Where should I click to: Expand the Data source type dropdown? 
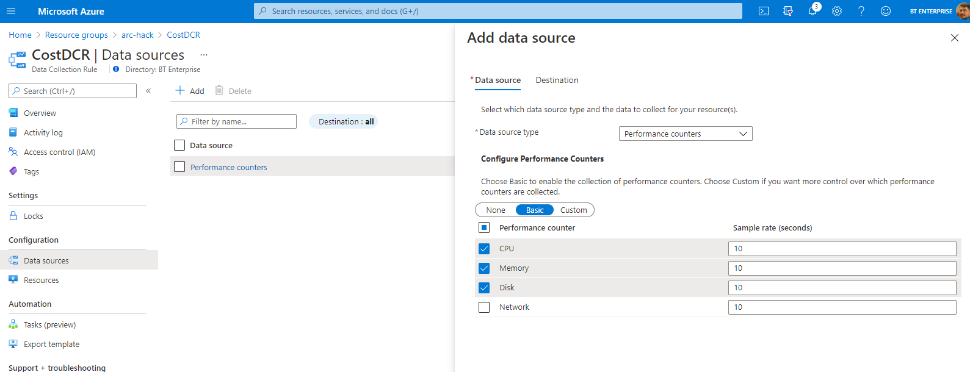click(x=685, y=134)
